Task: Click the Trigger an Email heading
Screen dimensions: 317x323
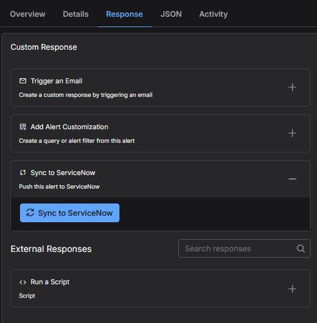Action: (x=56, y=81)
